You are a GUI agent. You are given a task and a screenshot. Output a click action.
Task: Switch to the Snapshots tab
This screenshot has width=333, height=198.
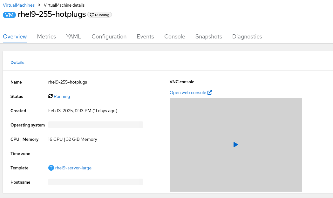coord(208,37)
